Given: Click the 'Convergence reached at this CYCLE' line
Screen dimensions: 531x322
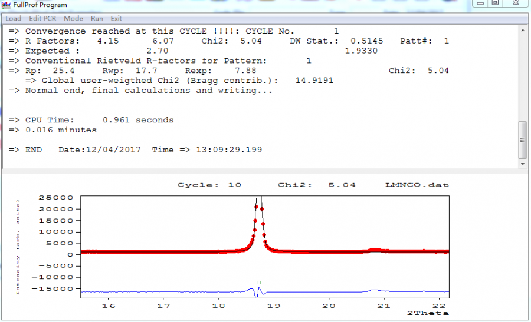Looking at the screenshot, I should tap(173, 31).
